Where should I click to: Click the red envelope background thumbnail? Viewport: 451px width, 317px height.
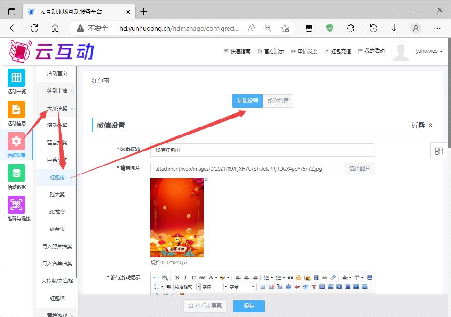[x=177, y=217]
